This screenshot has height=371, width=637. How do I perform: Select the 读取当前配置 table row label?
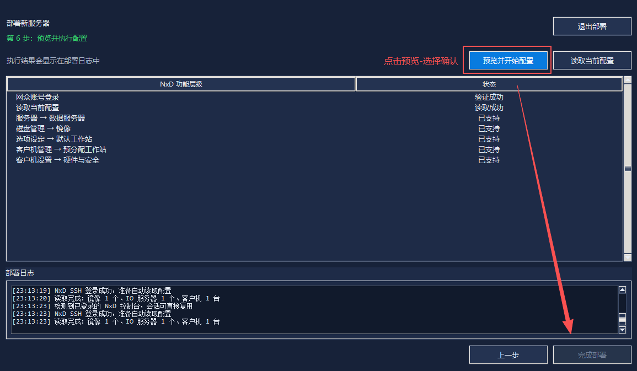[x=38, y=107]
